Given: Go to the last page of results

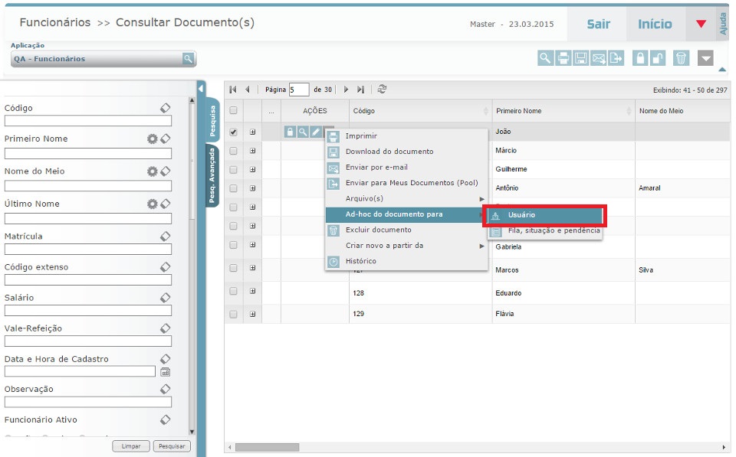Looking at the screenshot, I should (x=360, y=90).
